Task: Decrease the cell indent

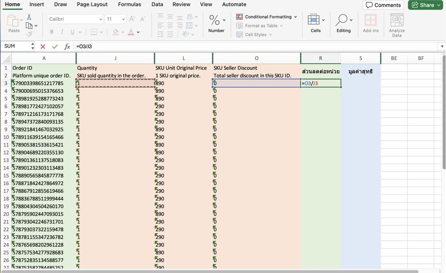Action: click(x=161, y=34)
